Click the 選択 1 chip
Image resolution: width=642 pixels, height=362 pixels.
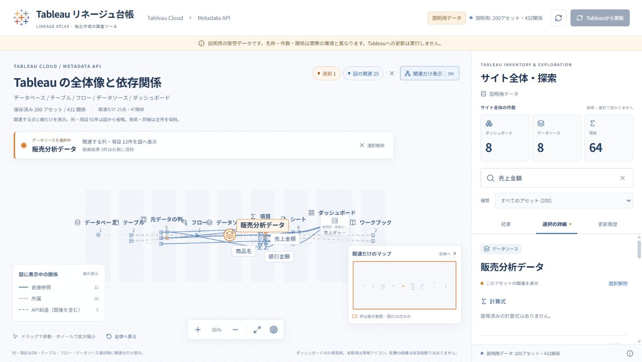[x=327, y=73]
